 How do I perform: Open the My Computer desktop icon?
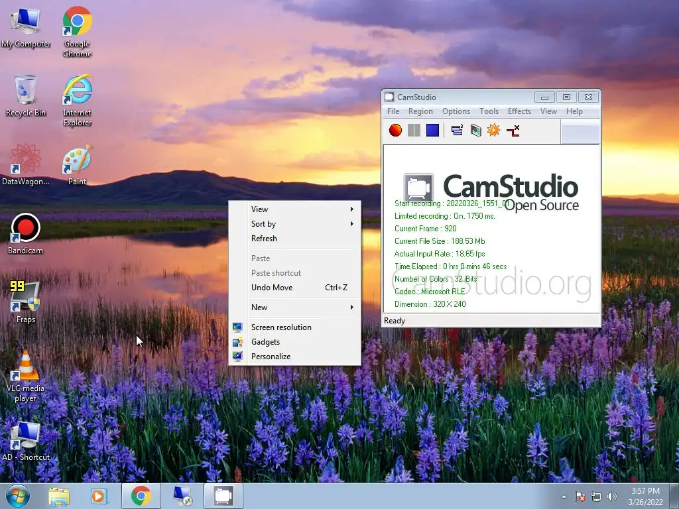point(26,28)
